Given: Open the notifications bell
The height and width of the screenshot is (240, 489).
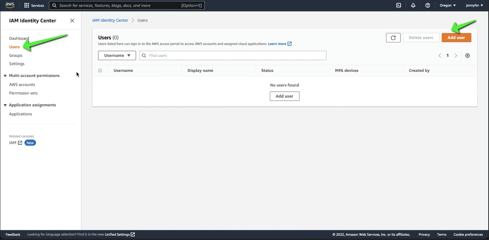Looking at the screenshot, I should (x=413, y=5).
